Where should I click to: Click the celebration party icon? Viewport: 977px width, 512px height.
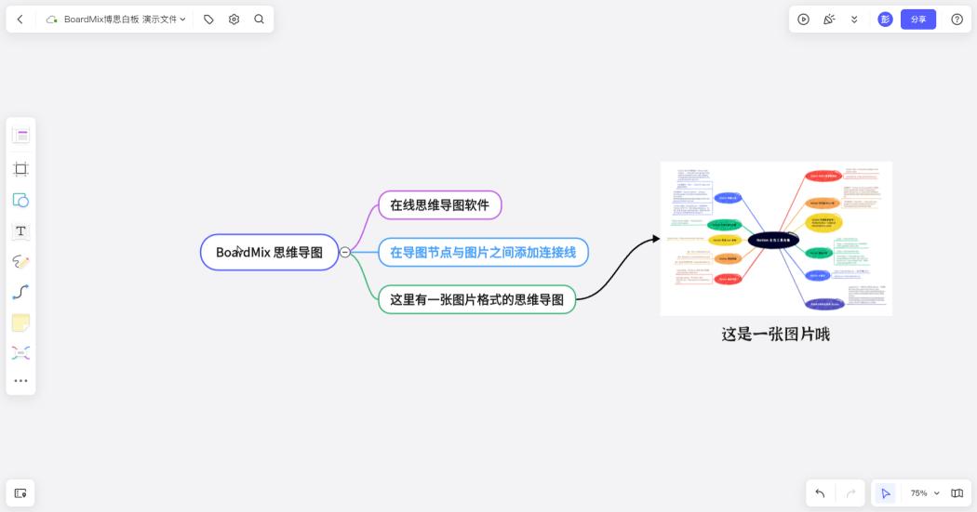(829, 20)
